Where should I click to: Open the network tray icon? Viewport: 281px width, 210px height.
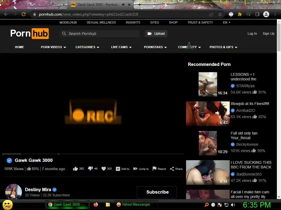(x=226, y=205)
